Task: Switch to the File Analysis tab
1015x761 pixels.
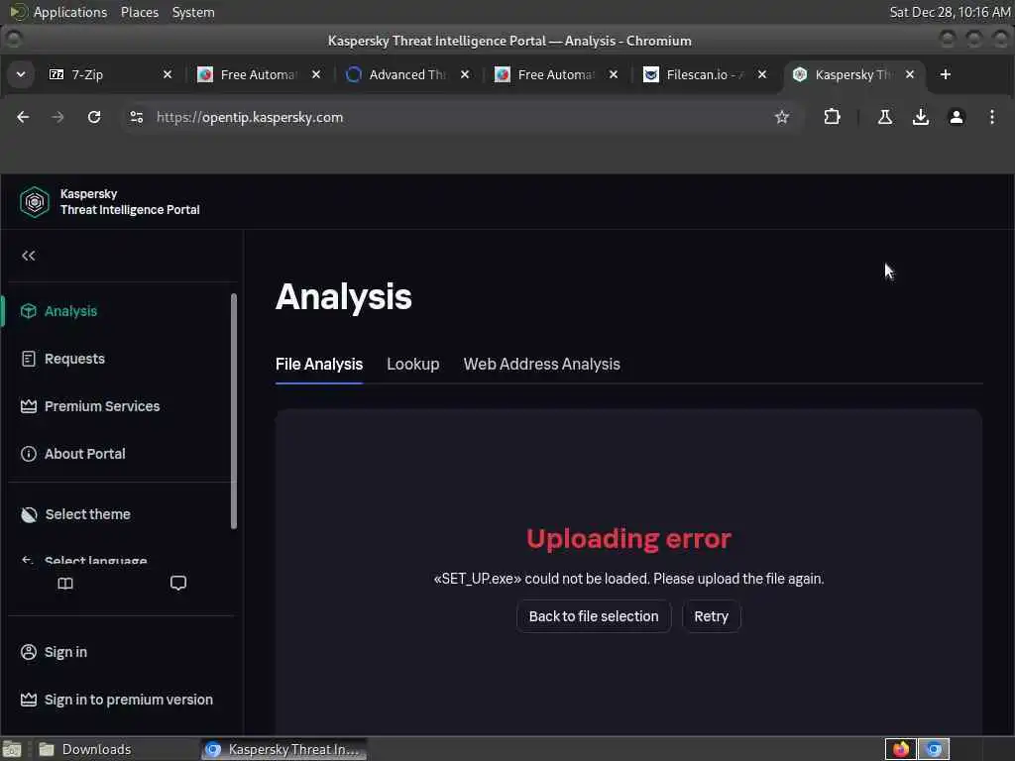Action: coord(319,365)
